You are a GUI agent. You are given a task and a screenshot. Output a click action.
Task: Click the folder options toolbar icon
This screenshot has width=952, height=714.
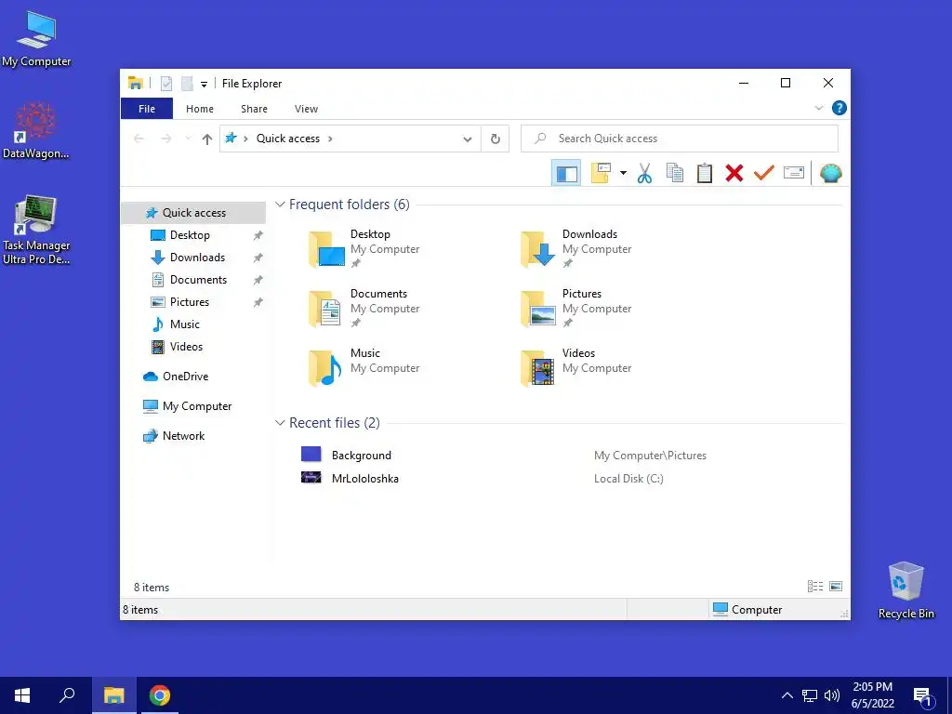coord(601,174)
